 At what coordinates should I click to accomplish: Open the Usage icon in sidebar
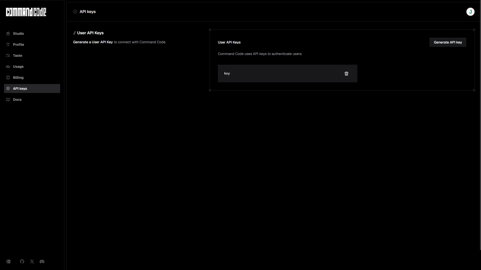pos(8,66)
